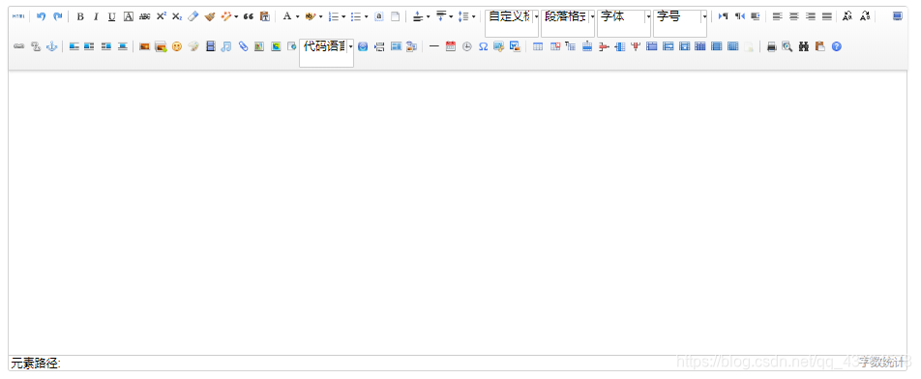This screenshot has width=921, height=379.
Task: Toggle the font border option
Action: pyautogui.click(x=129, y=16)
